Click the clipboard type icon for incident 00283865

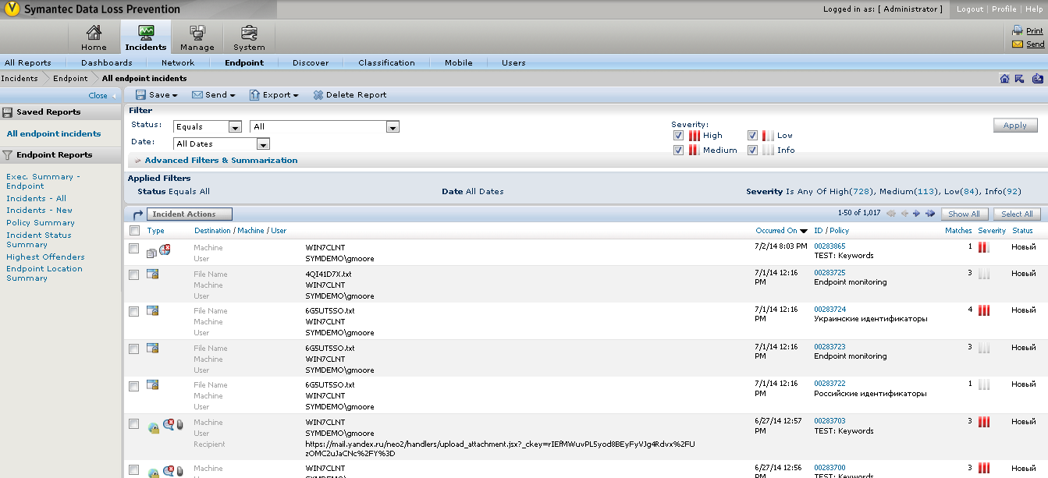click(152, 252)
